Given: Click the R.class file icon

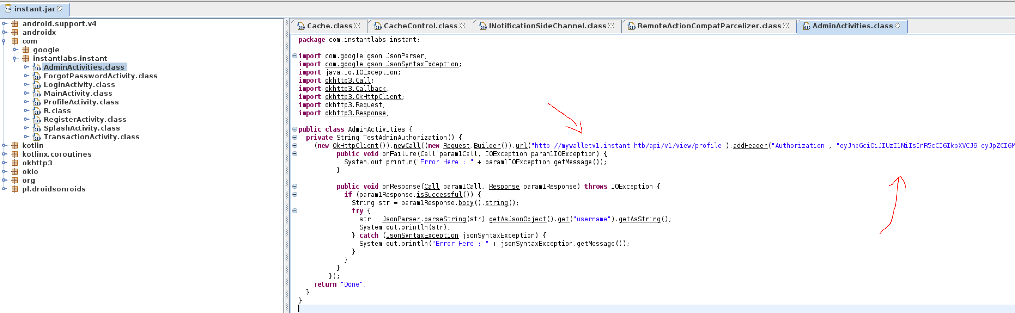Looking at the screenshot, I should coord(37,111).
